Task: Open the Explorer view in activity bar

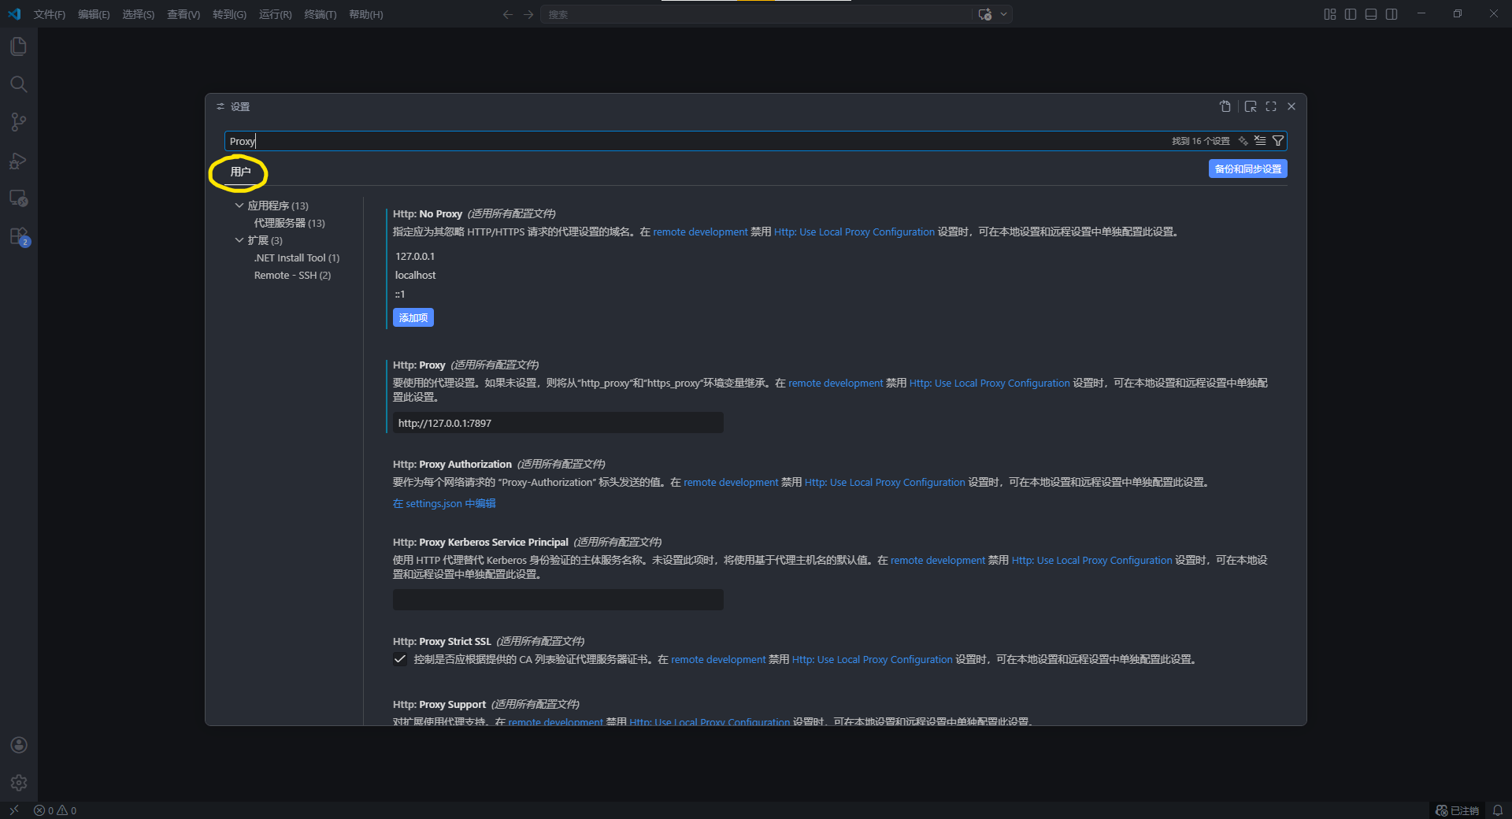Action: [x=19, y=46]
